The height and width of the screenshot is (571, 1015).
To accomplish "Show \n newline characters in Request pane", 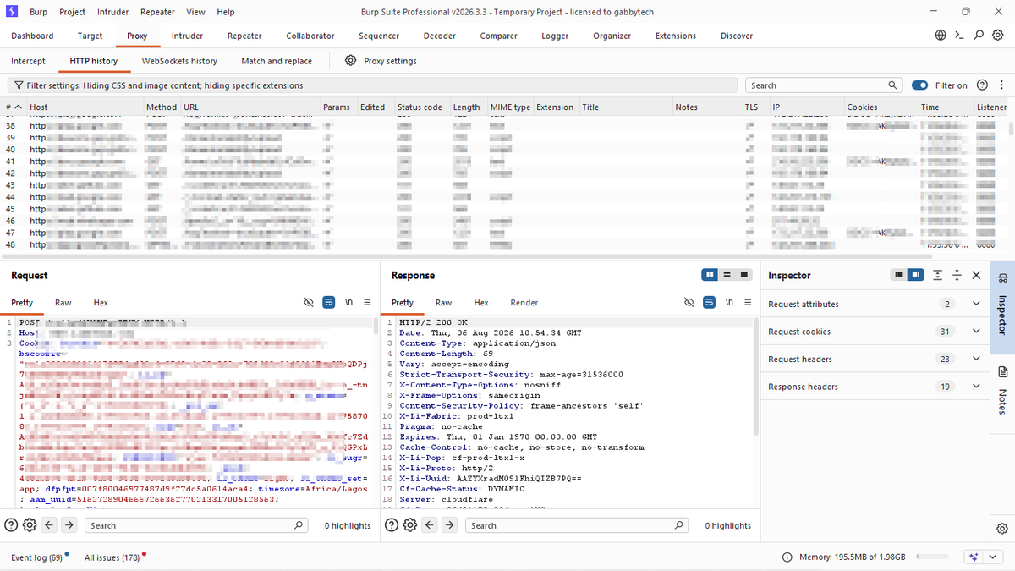I will pyautogui.click(x=348, y=302).
